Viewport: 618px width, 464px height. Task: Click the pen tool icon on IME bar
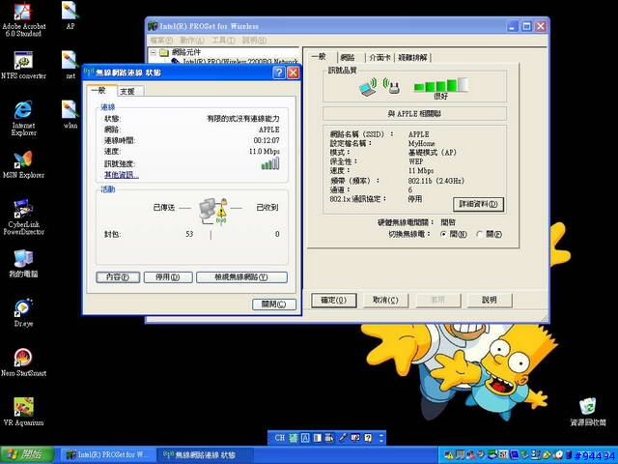click(x=343, y=438)
